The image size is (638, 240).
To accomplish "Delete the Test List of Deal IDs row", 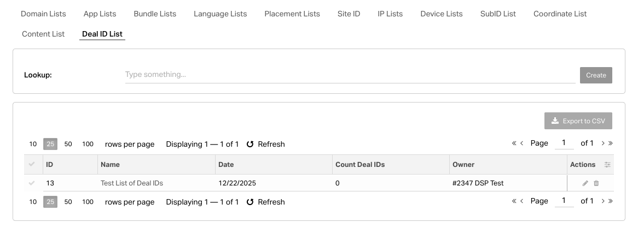I will (x=596, y=183).
